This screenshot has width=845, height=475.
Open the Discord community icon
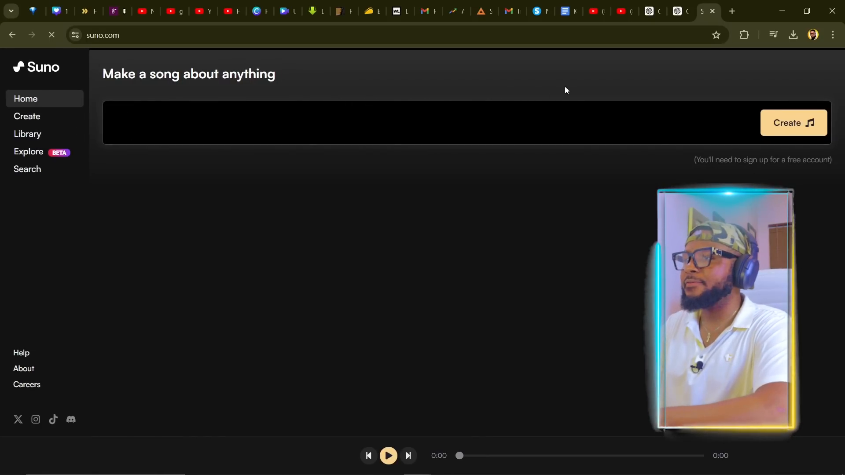(x=71, y=419)
